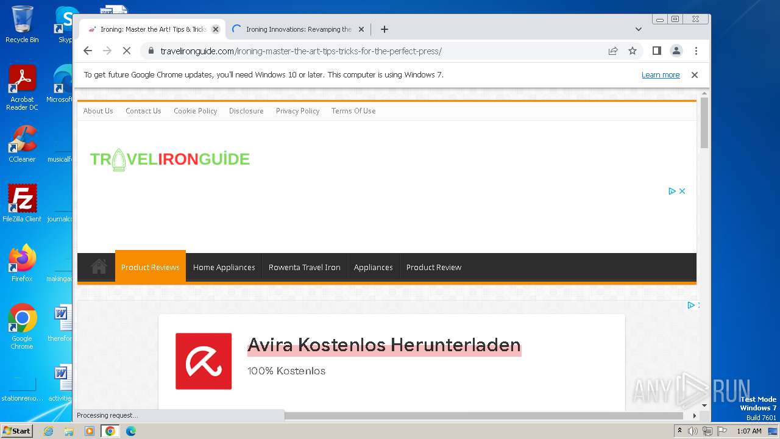This screenshot has width=780, height=439.
Task: Open Terms Of Use link
Action: pyautogui.click(x=353, y=111)
